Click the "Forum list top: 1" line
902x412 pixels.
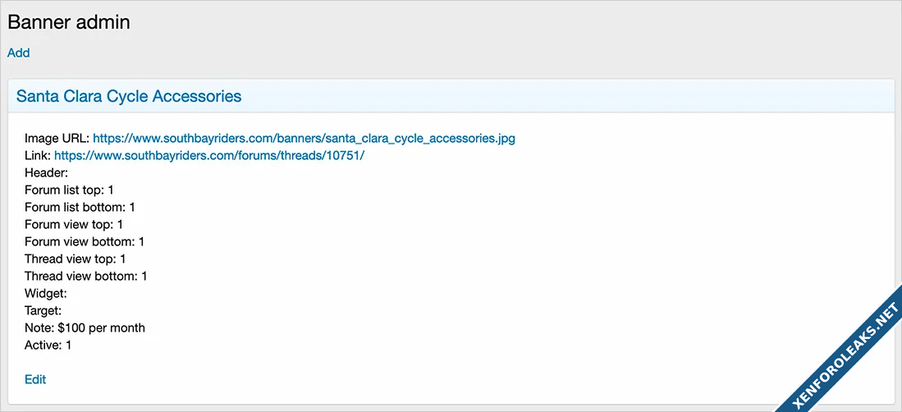(69, 190)
